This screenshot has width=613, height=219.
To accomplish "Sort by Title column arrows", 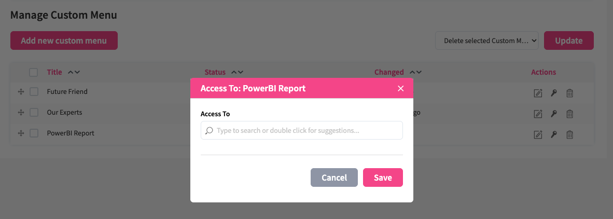I will tap(74, 73).
